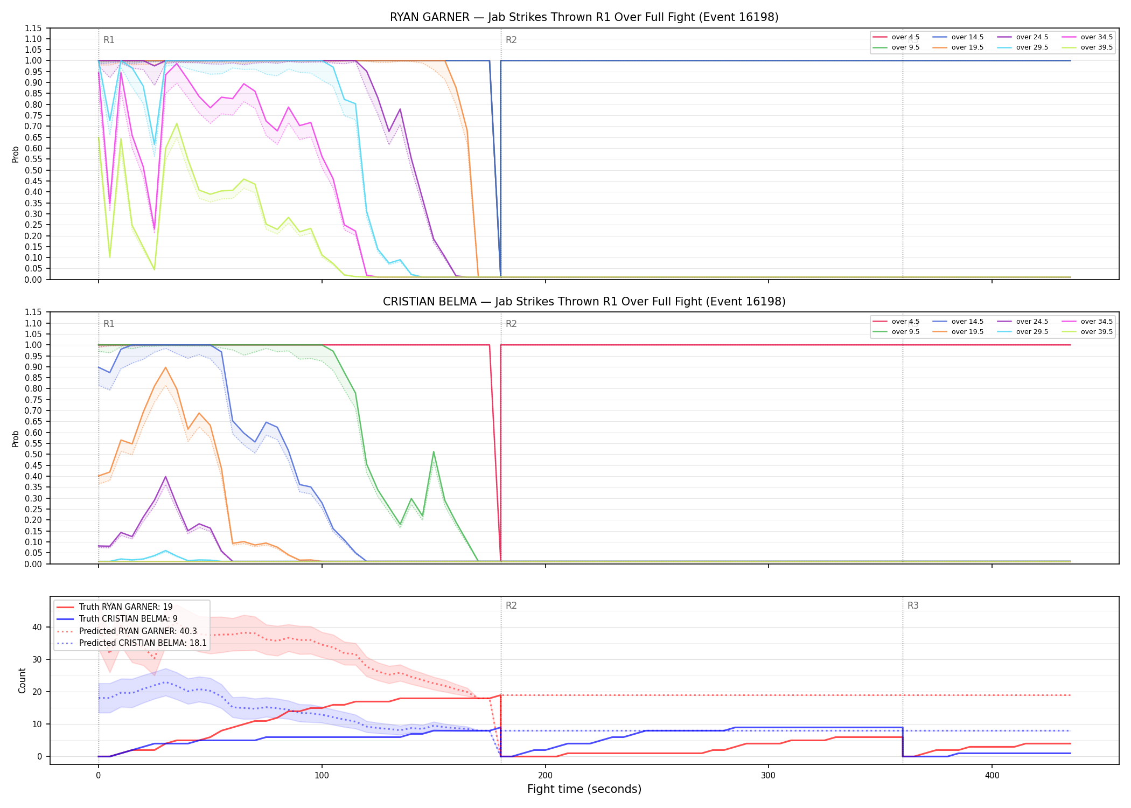
Task: Click 'Predicted RYAN GARNER: 40.3' legend entry
Action: [x=127, y=631]
